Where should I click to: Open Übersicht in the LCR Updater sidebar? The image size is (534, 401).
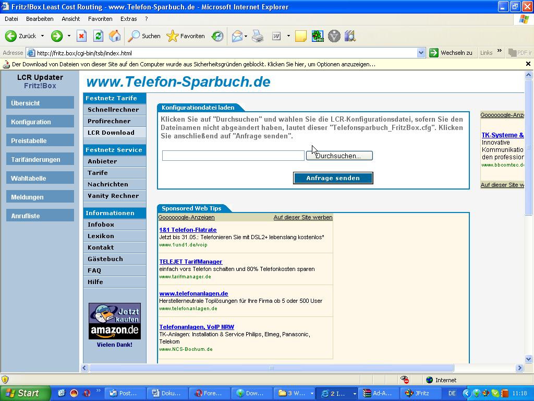click(40, 103)
